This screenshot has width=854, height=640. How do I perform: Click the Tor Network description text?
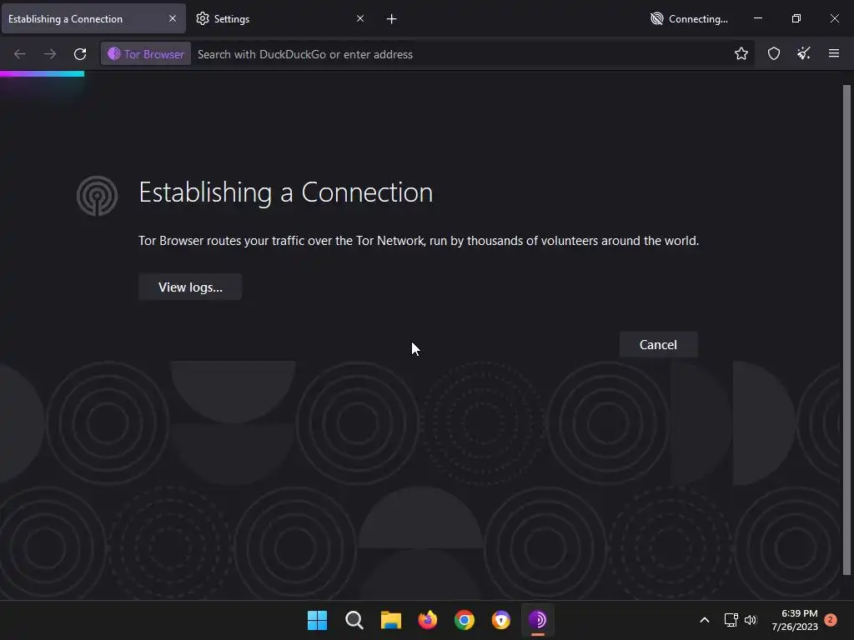point(419,241)
